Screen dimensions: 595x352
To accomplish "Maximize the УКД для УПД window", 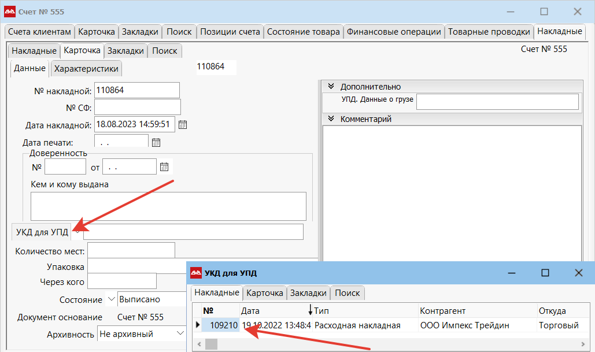I will click(x=545, y=273).
